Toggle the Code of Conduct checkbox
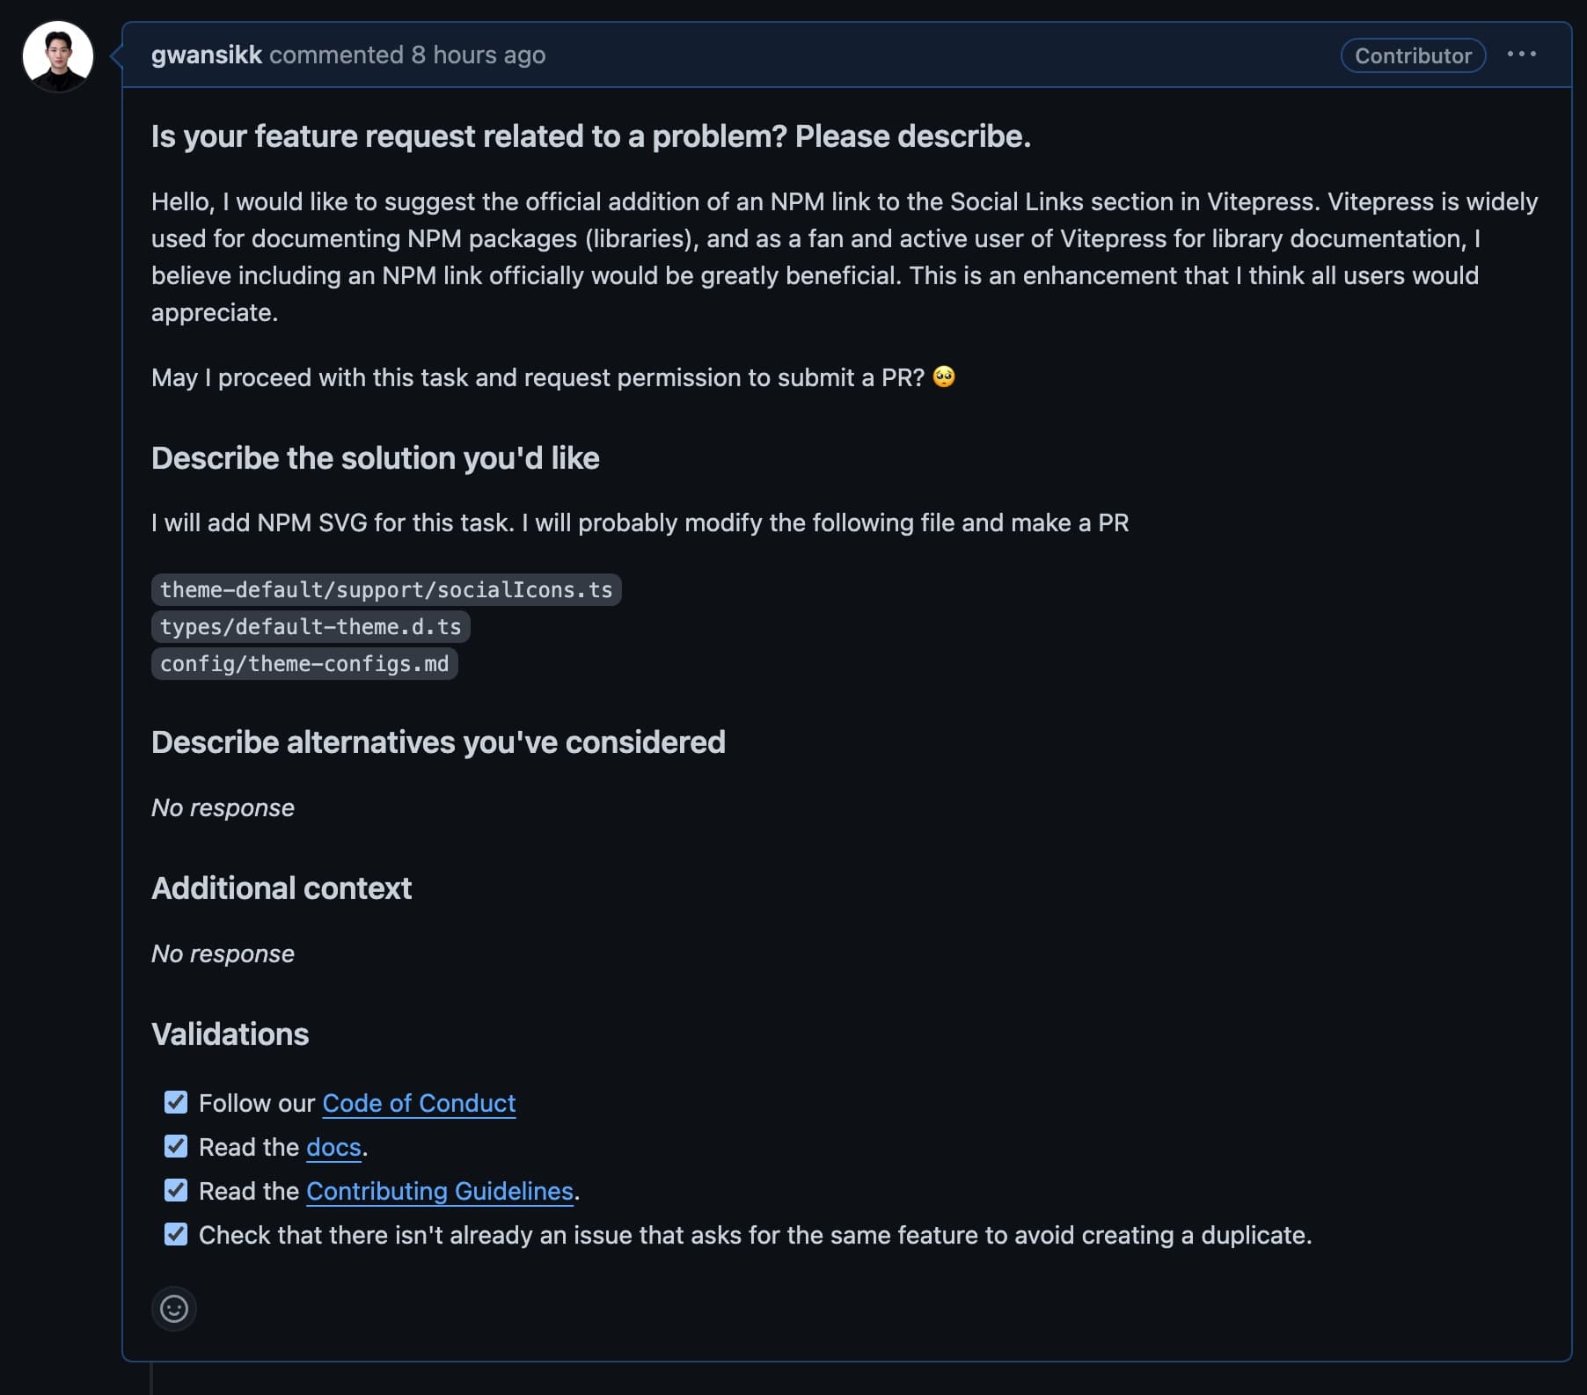This screenshot has height=1395, width=1587. click(x=176, y=1102)
